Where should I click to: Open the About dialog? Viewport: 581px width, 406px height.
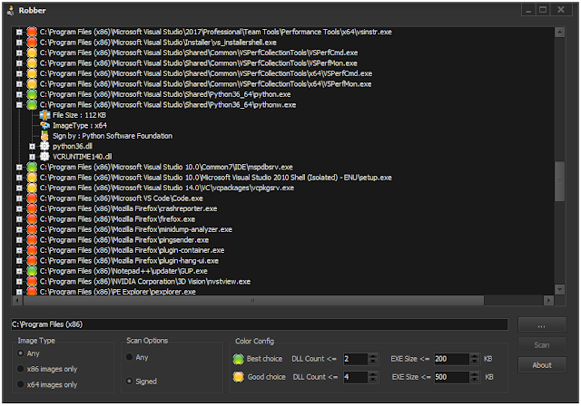542,365
